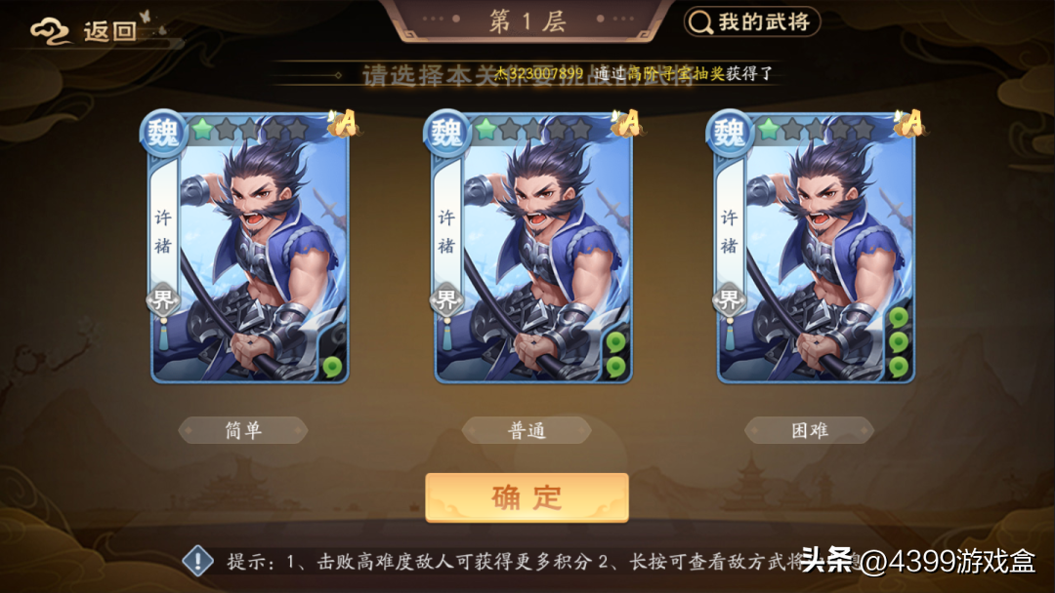Tap the A rank icon on the right card
The width and height of the screenshot is (1055, 593).
click(910, 124)
